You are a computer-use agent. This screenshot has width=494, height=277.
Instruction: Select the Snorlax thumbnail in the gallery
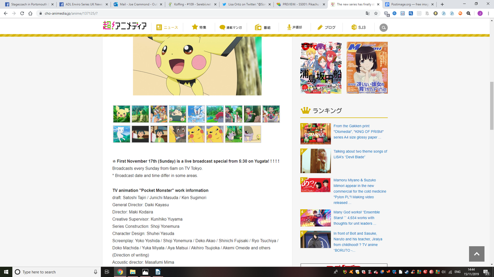(x=178, y=114)
